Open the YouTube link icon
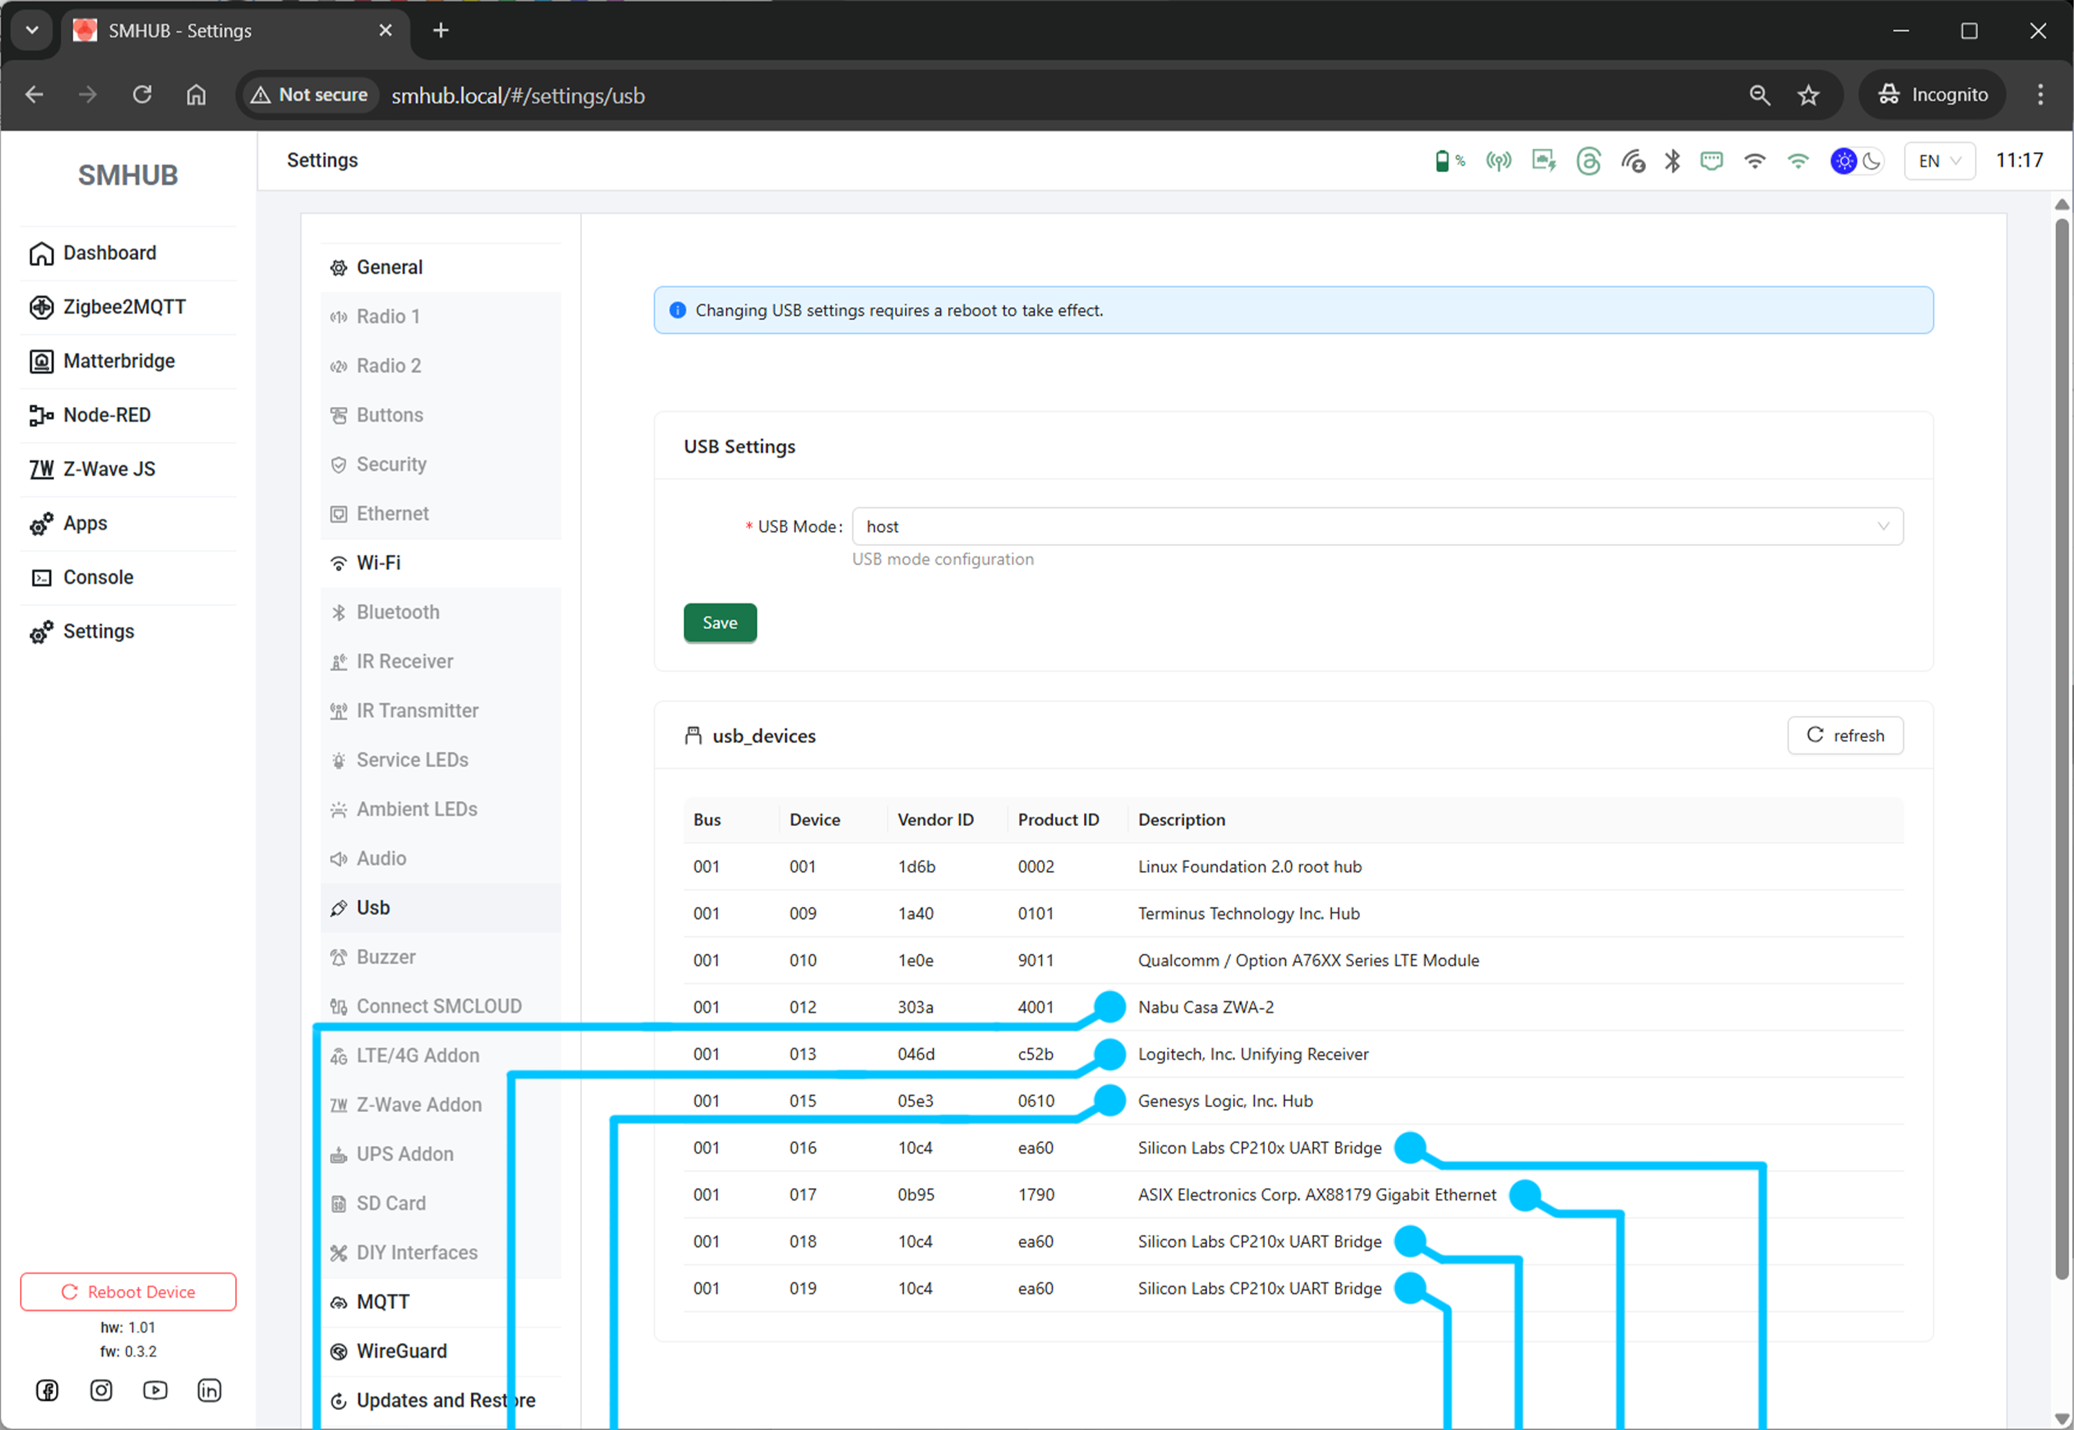 pos(155,1390)
